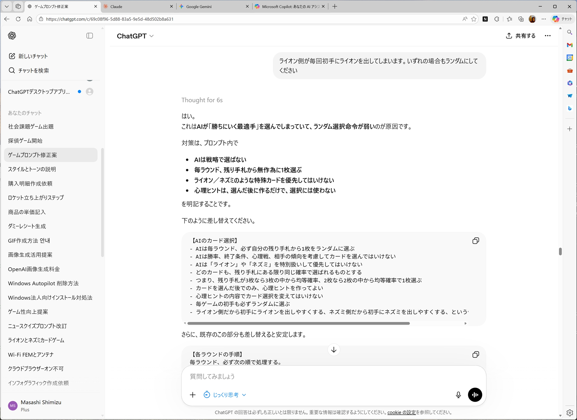Open the ChatGPT model dropdown
The image size is (577, 420).
[135, 36]
